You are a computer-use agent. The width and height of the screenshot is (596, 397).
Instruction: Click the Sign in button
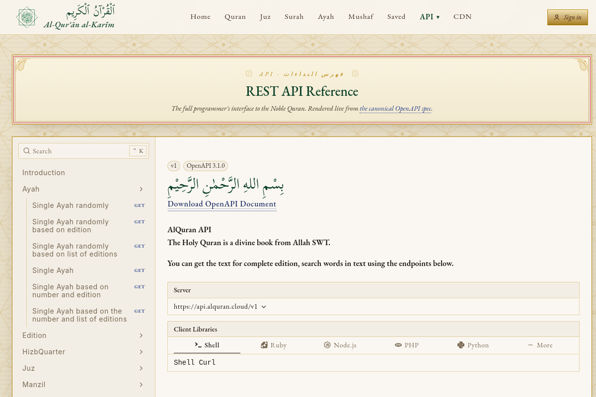click(x=568, y=17)
